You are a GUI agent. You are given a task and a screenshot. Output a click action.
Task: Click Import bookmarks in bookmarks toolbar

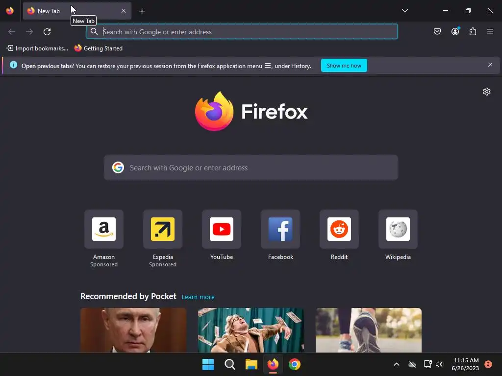pos(37,48)
